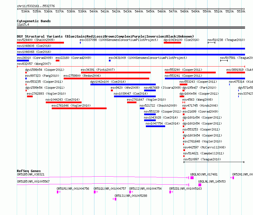Select the 11p15.4 cytogenetic band bar
253x215 pixels.
click(131, 28)
